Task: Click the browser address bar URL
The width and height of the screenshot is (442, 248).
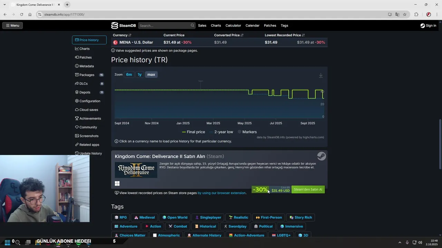Action: click(x=64, y=14)
